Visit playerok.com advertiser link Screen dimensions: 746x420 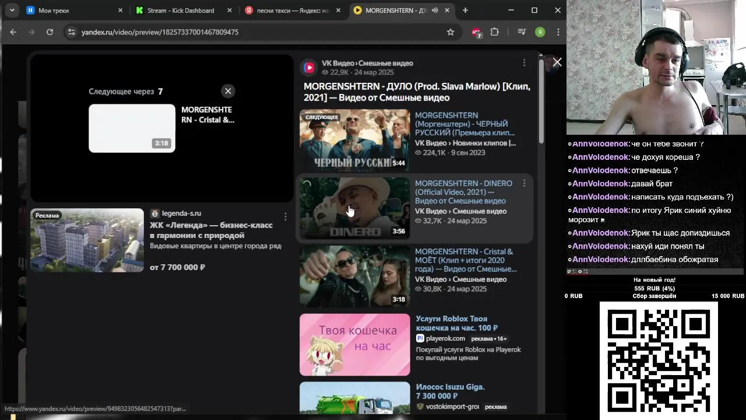point(445,338)
